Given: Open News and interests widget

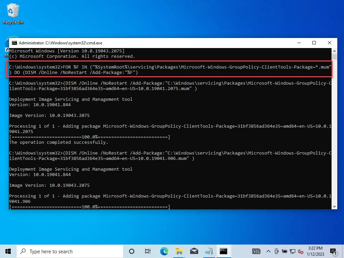Looking at the screenshot, I should 256,251.
